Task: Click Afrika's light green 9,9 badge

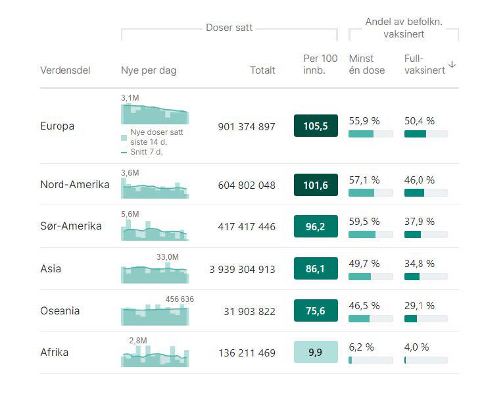Action: (x=316, y=353)
